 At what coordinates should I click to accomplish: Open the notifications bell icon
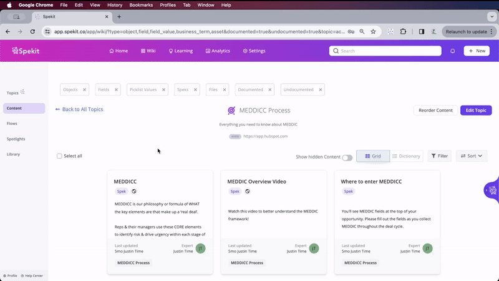(x=452, y=51)
